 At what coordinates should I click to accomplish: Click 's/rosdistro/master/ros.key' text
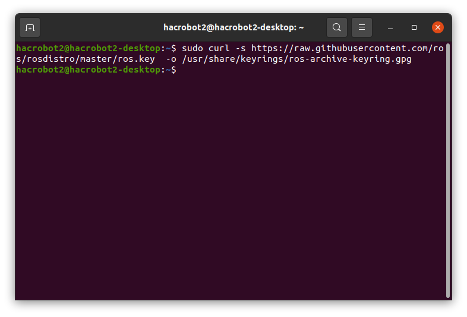86,59
